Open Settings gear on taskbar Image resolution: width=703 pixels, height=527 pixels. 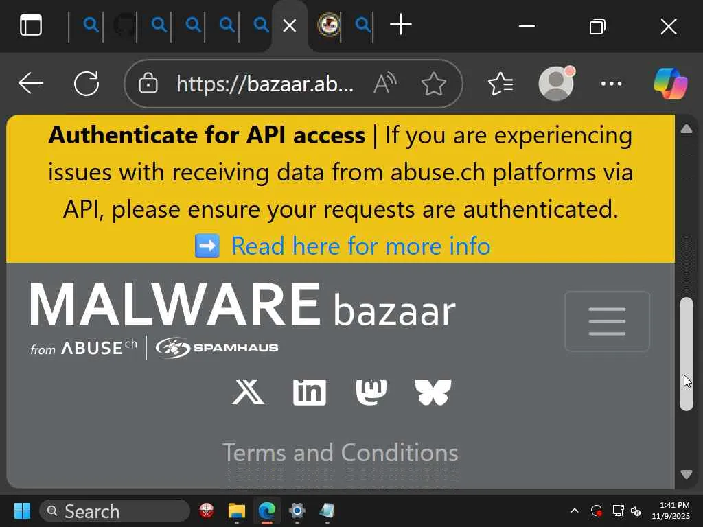coord(297,511)
